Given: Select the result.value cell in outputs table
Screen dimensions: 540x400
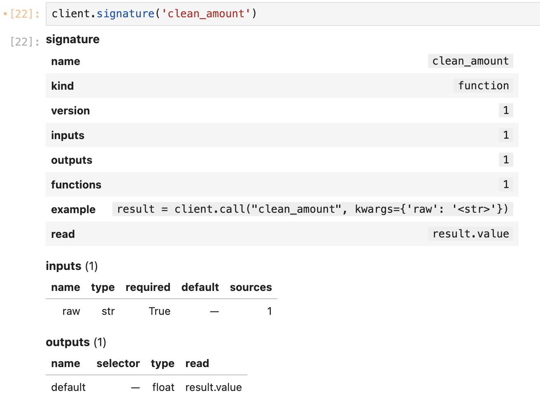Looking at the screenshot, I should pyautogui.click(x=214, y=387).
